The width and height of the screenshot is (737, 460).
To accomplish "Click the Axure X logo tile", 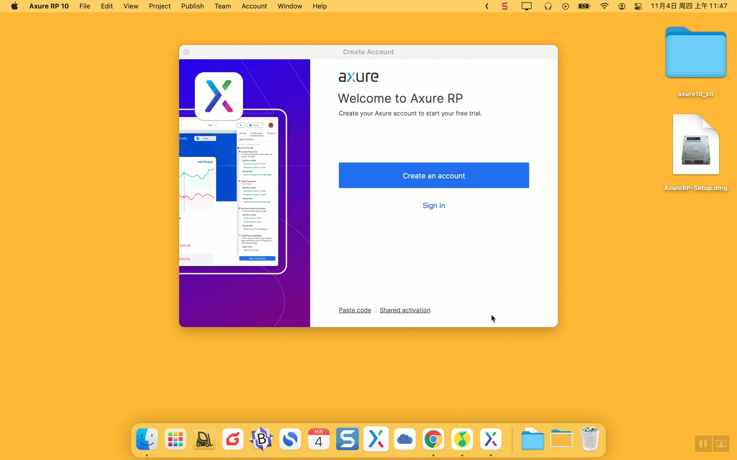I will tap(219, 96).
